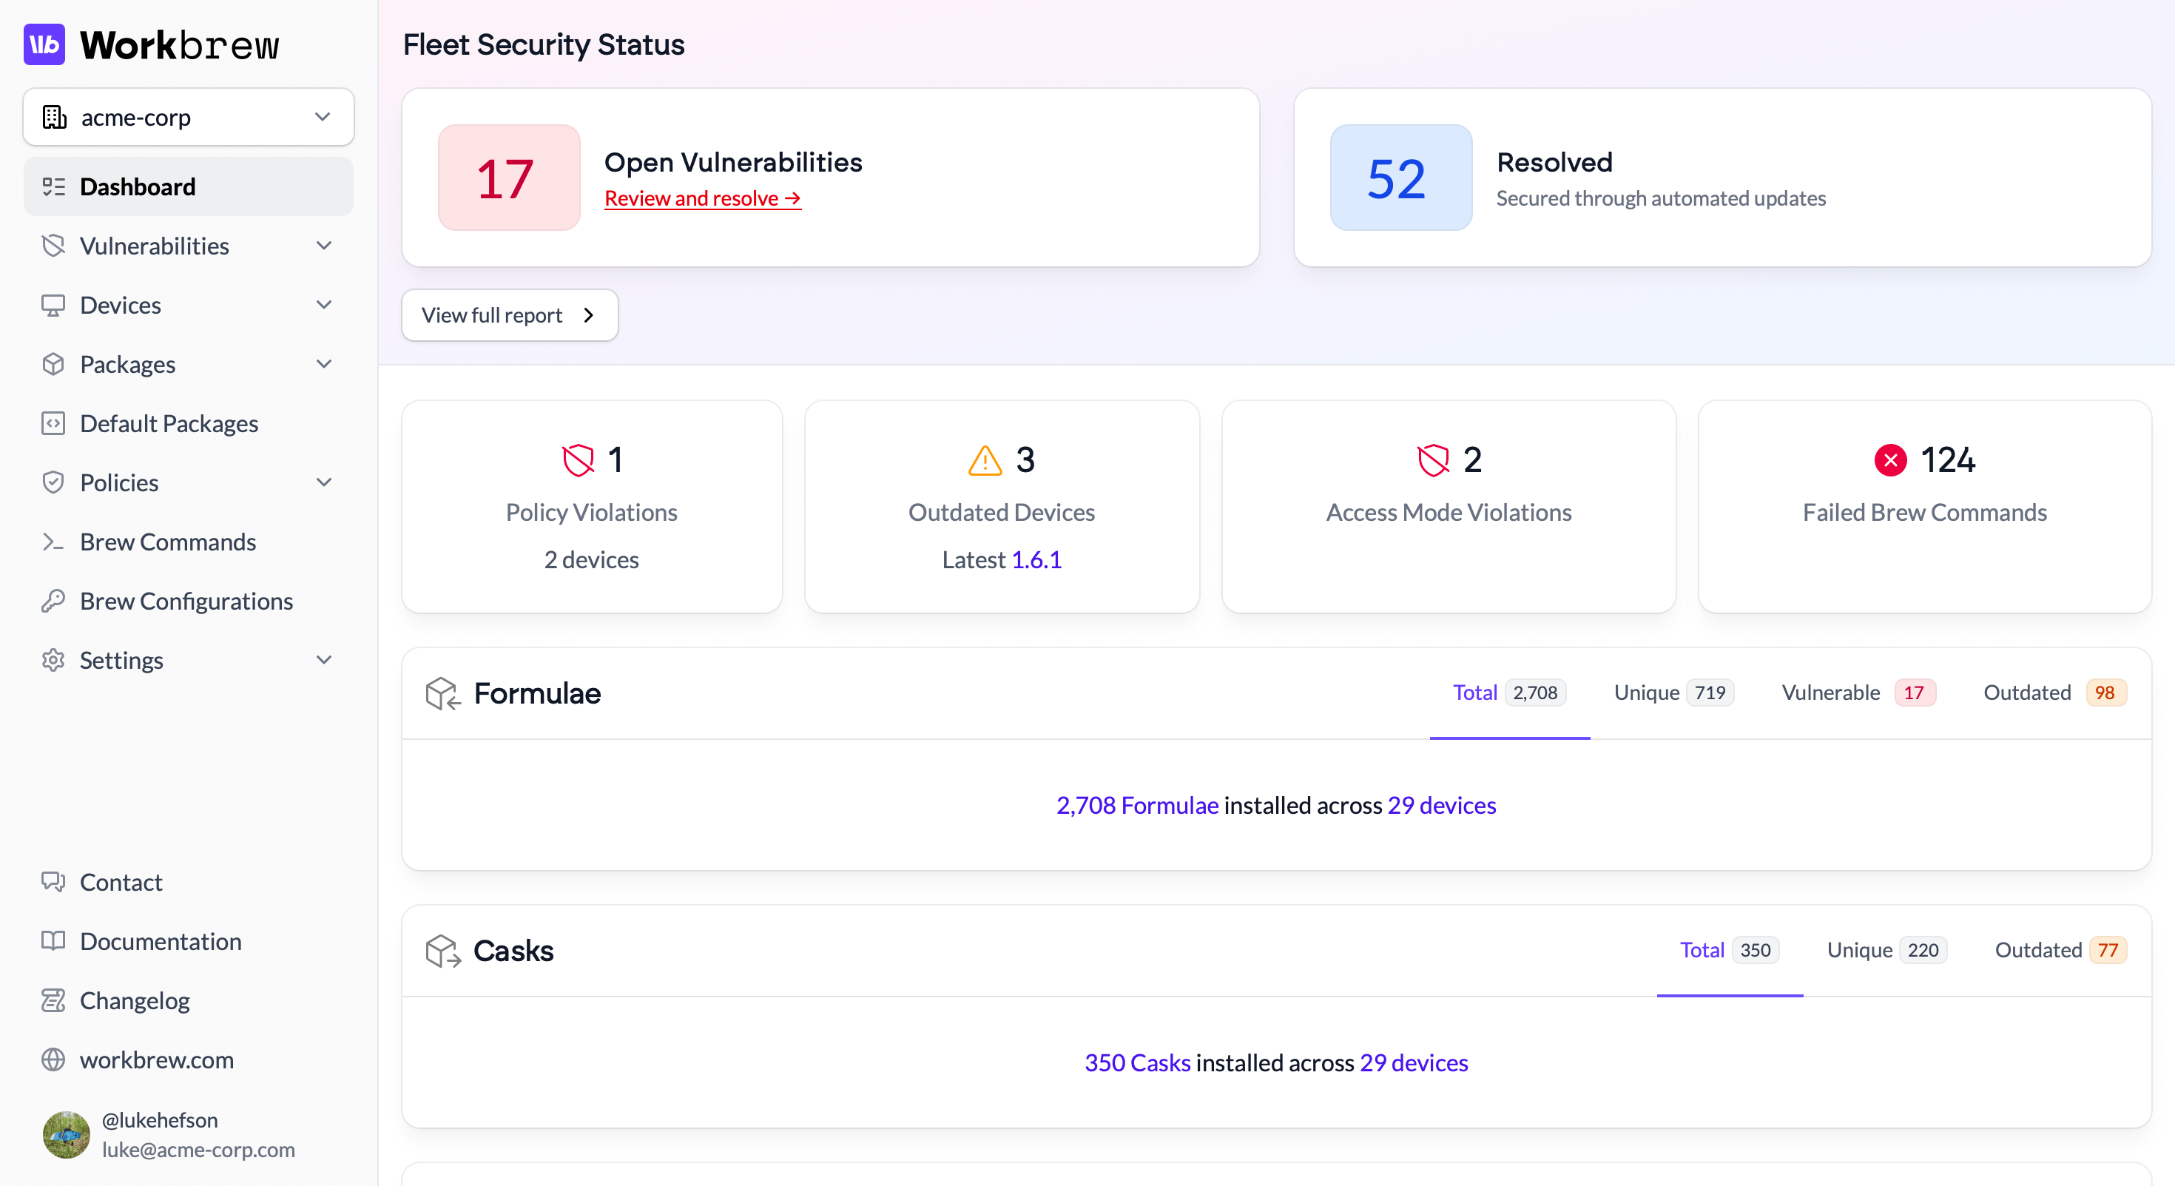Select the Casks Unique tab
Image resolution: width=2175 pixels, height=1186 pixels.
click(x=1886, y=951)
